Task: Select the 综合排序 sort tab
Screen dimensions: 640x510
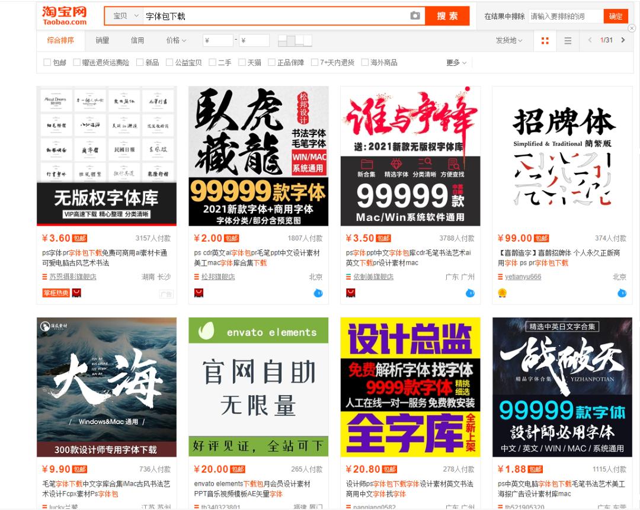Action: click(61, 41)
